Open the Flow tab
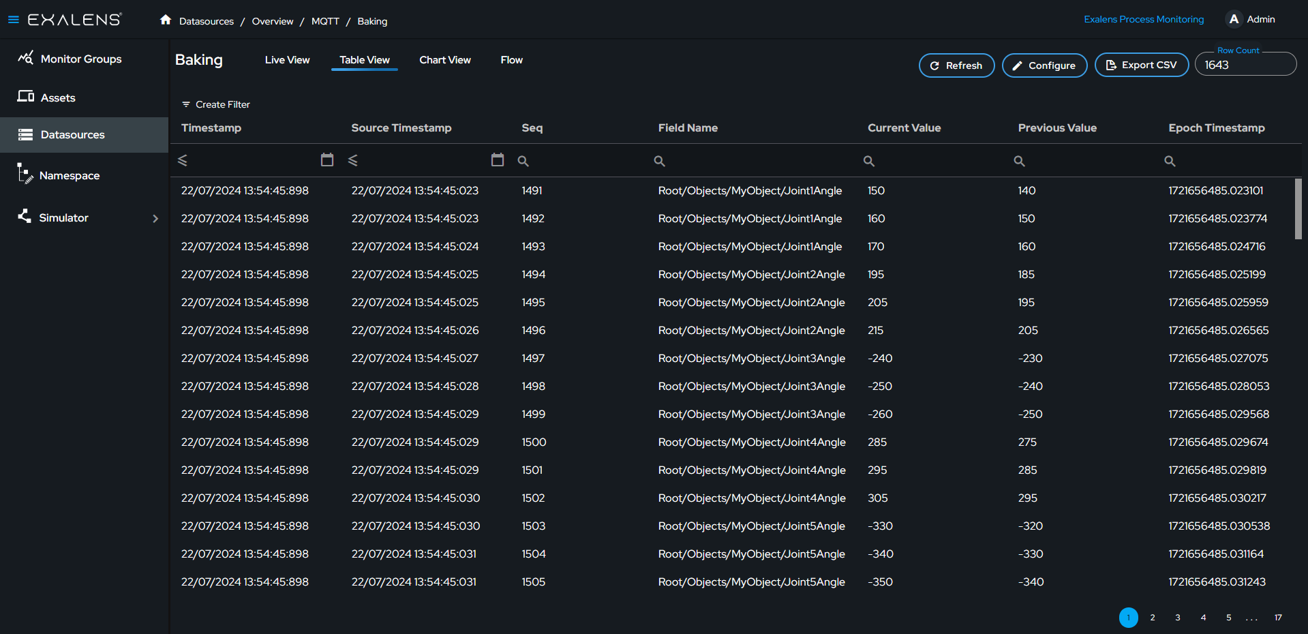This screenshot has height=634, width=1308. point(511,60)
